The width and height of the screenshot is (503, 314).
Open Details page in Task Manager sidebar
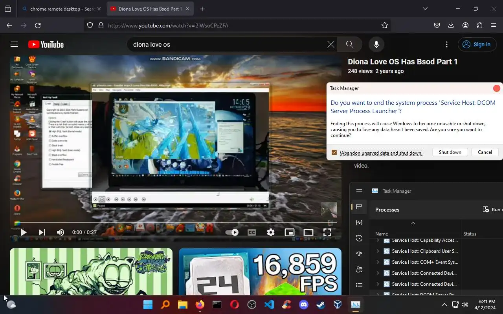point(359,285)
